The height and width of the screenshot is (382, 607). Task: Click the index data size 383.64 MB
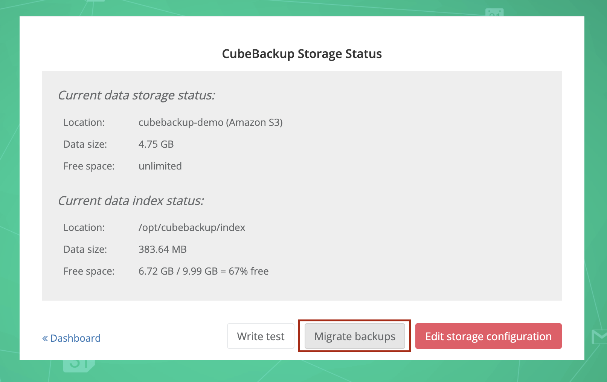[162, 249]
